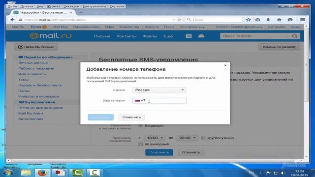The width and height of the screenshot is (315, 177).
Task: Open the Firefox hamburger menu
Action: tap(303, 20)
